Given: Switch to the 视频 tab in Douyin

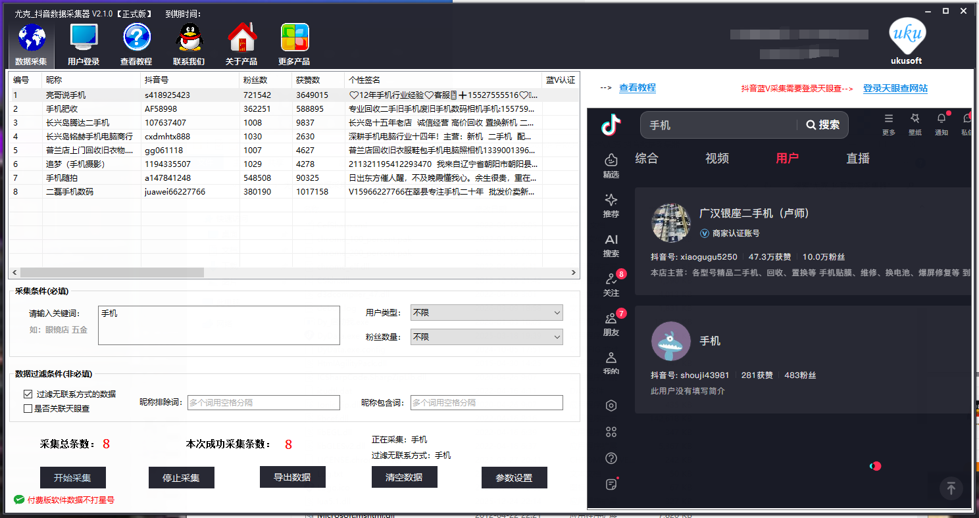Looking at the screenshot, I should 716,158.
